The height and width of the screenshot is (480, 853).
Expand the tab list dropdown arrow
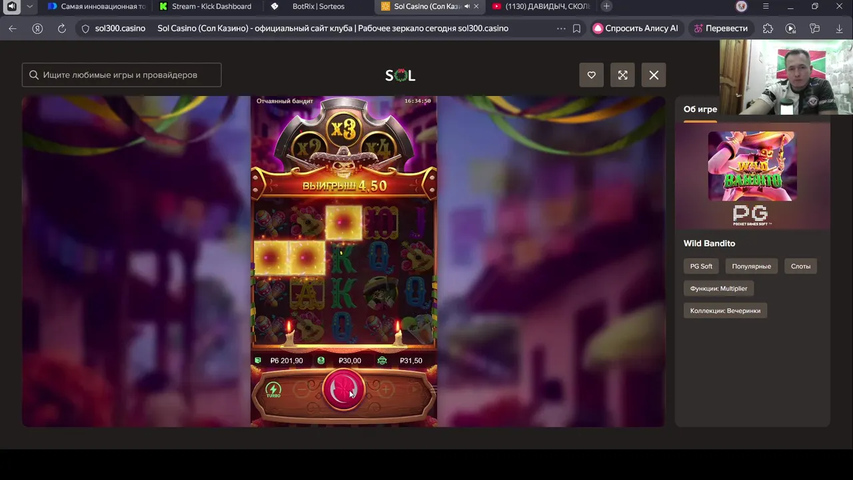(30, 6)
